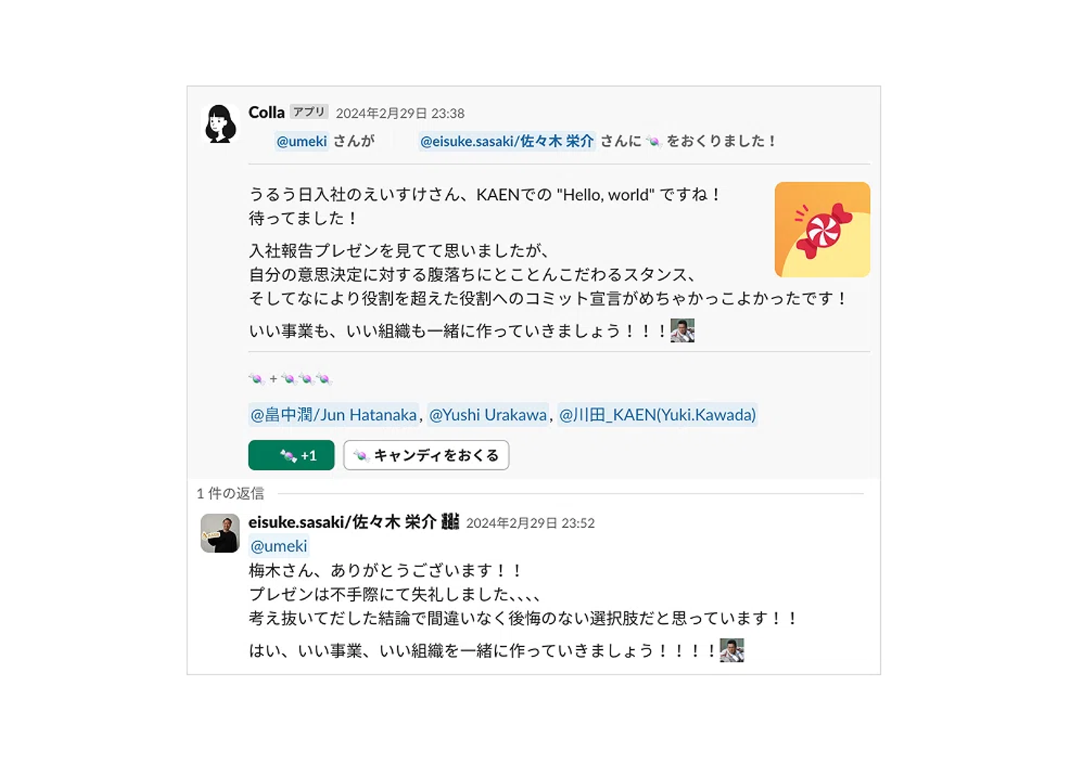
Task: Click the candy emoji row above the mentions
Action: (x=290, y=379)
